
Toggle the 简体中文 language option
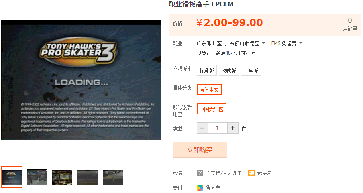pyautogui.click(x=209, y=89)
